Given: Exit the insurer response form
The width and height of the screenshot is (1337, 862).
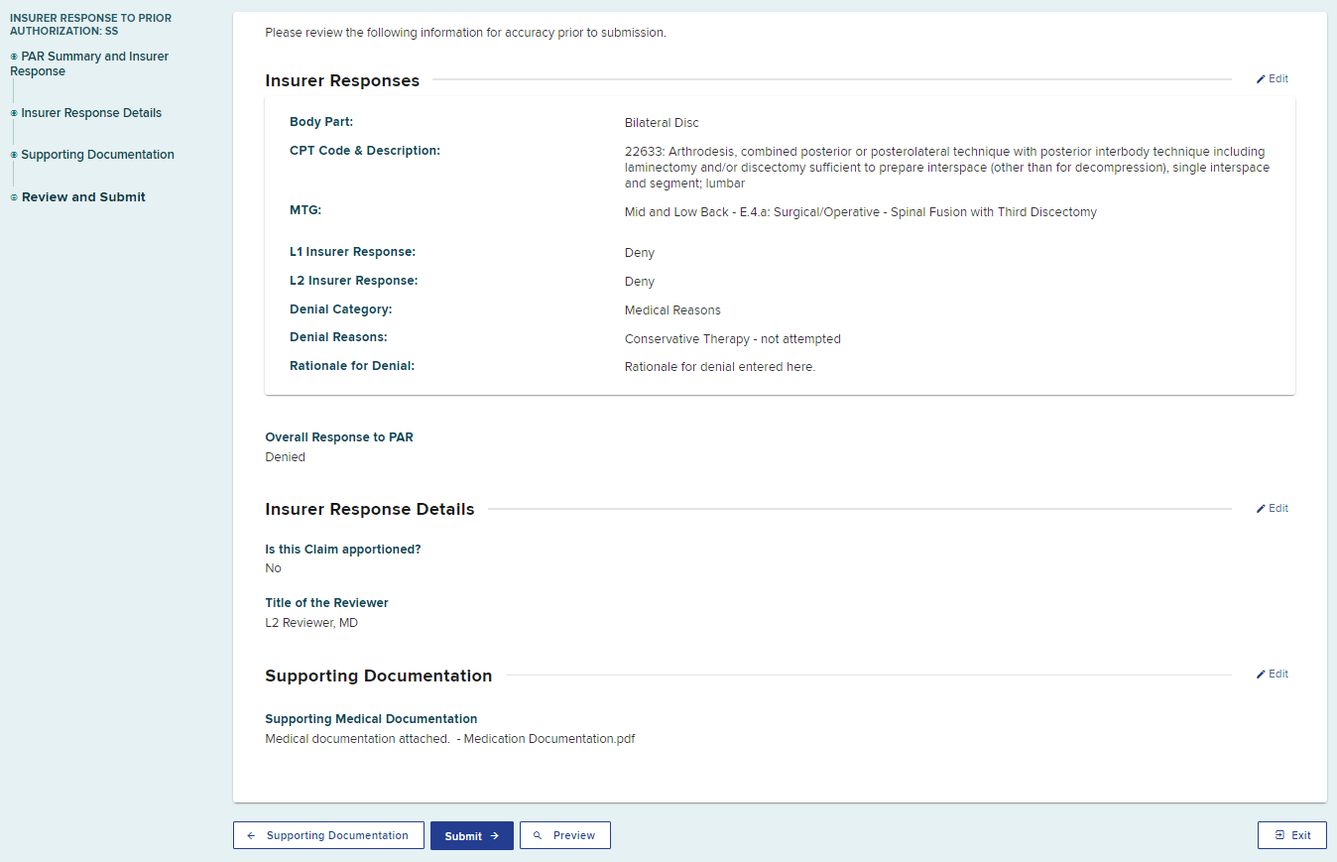Looking at the screenshot, I should pyautogui.click(x=1291, y=836).
